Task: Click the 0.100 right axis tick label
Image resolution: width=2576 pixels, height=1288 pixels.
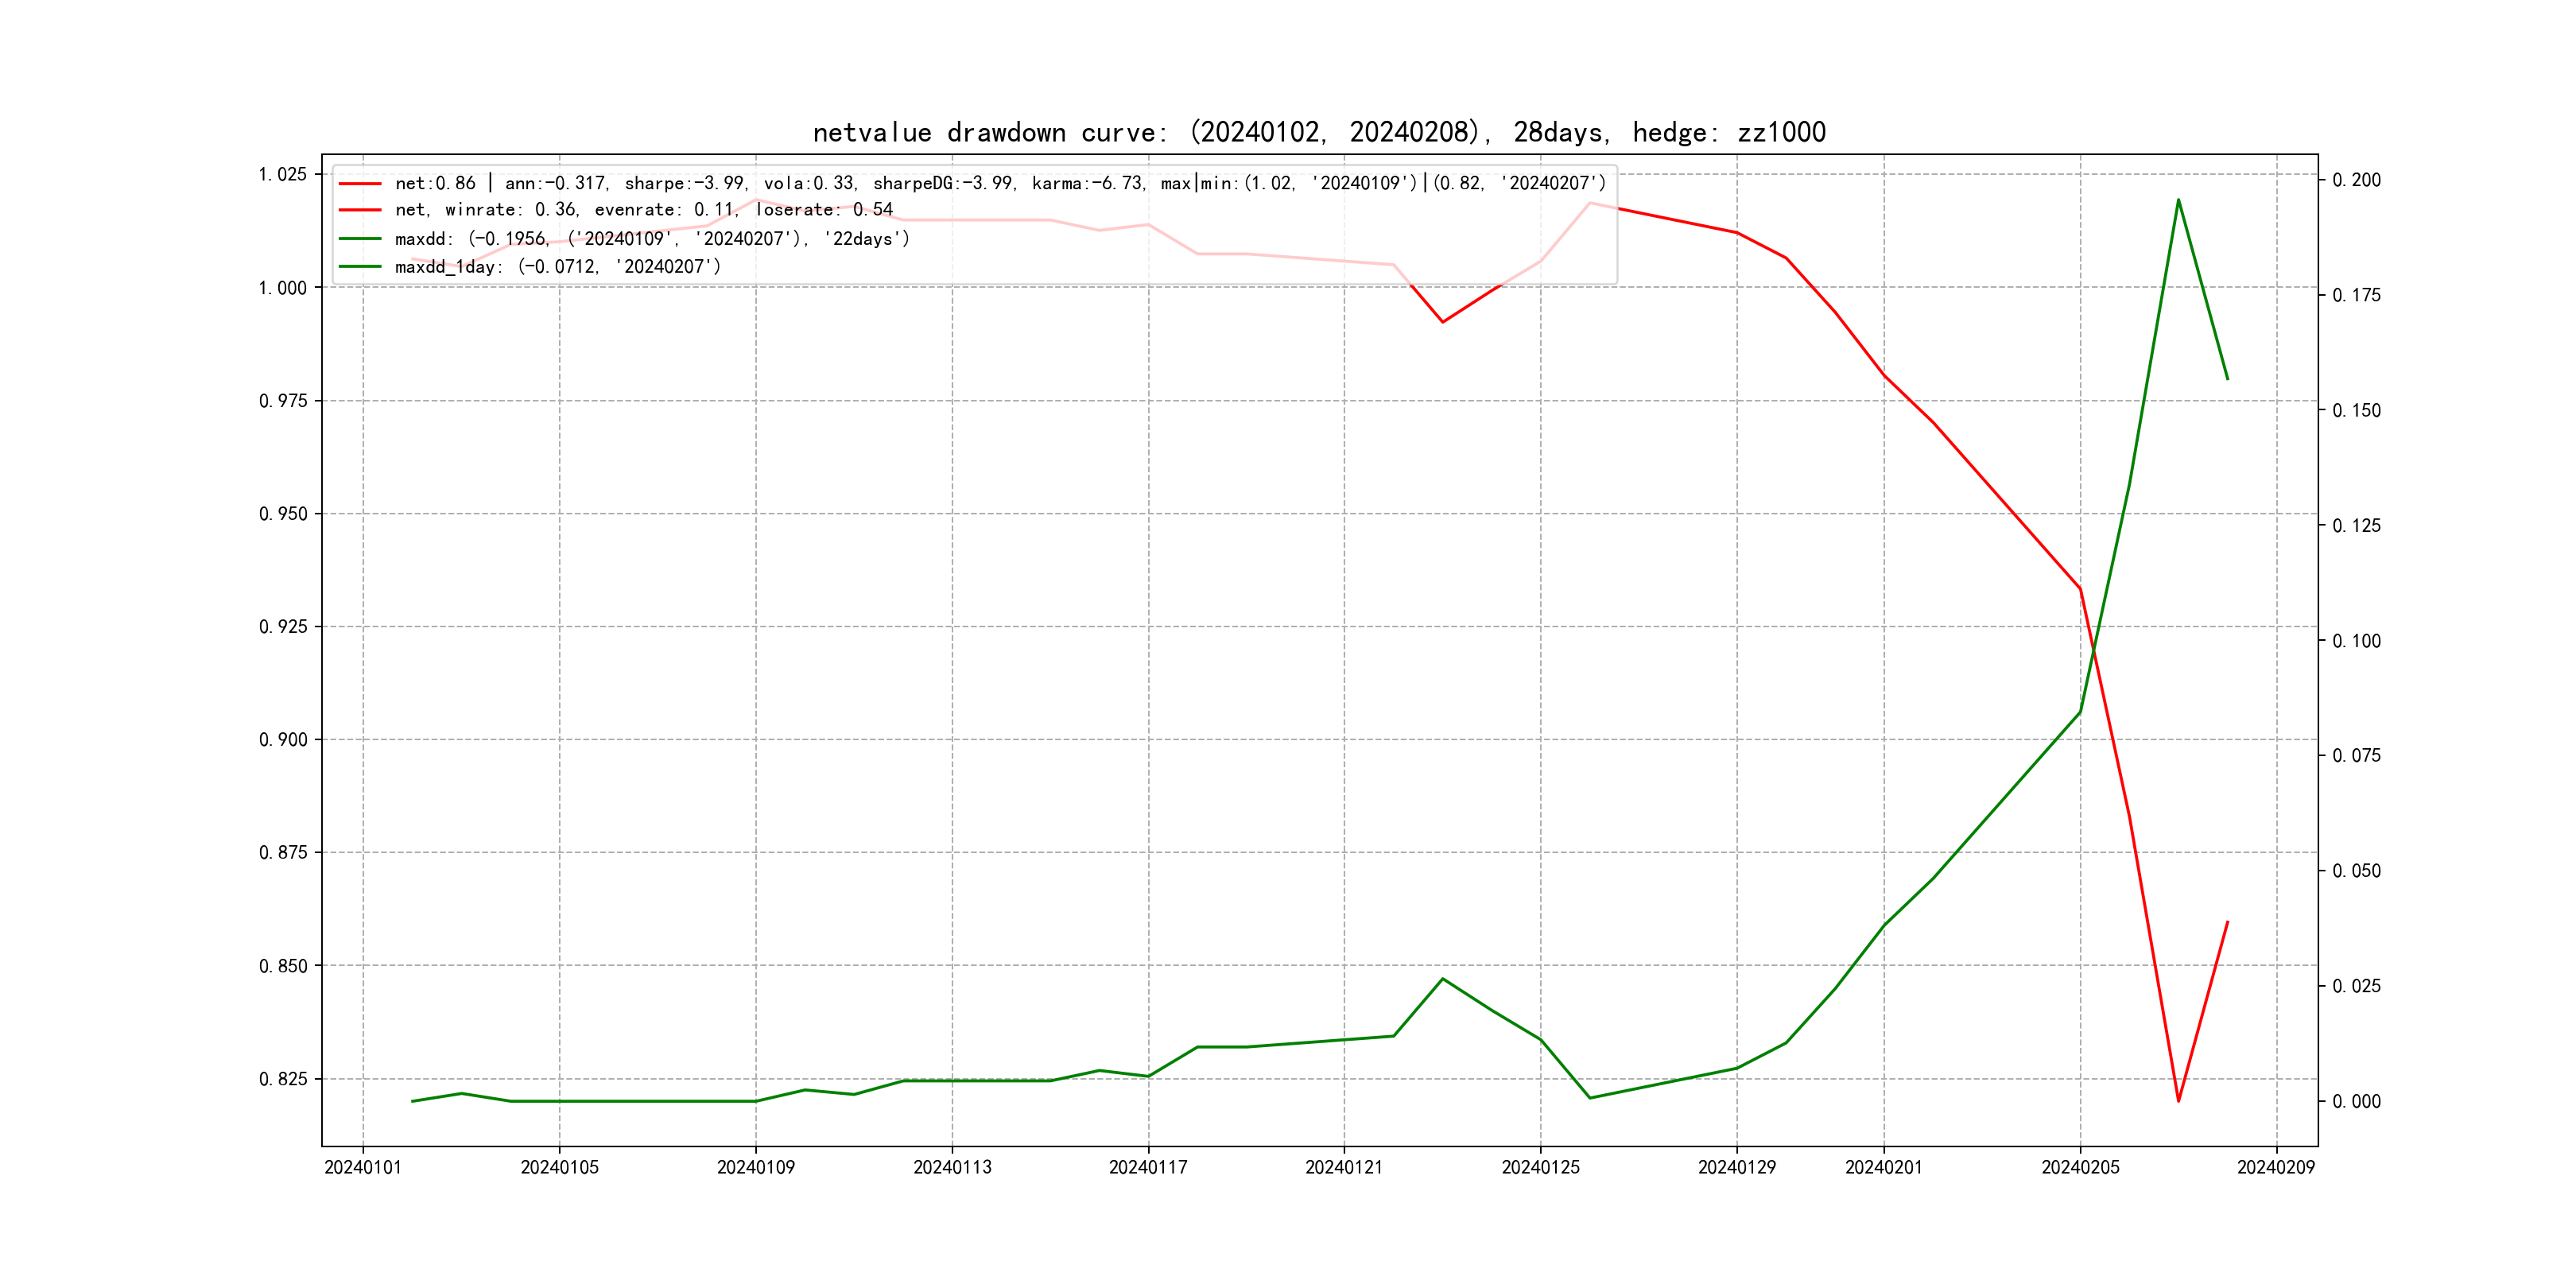Action: point(2356,641)
